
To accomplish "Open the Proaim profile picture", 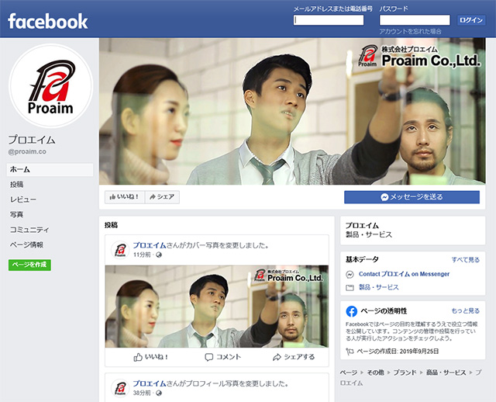I will [50, 86].
